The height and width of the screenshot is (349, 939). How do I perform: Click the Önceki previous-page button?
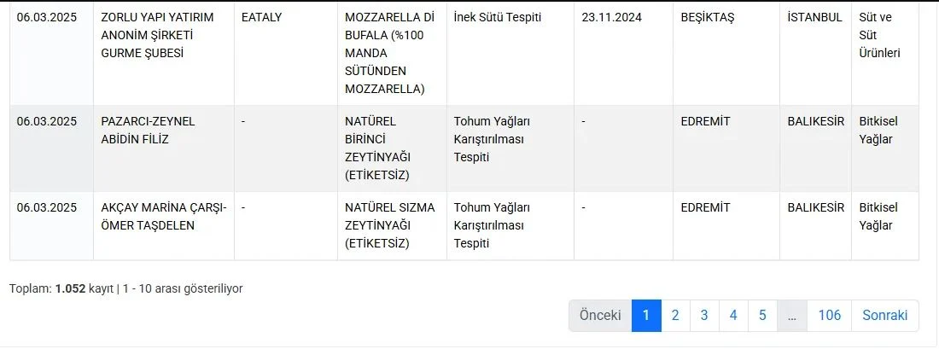point(600,316)
